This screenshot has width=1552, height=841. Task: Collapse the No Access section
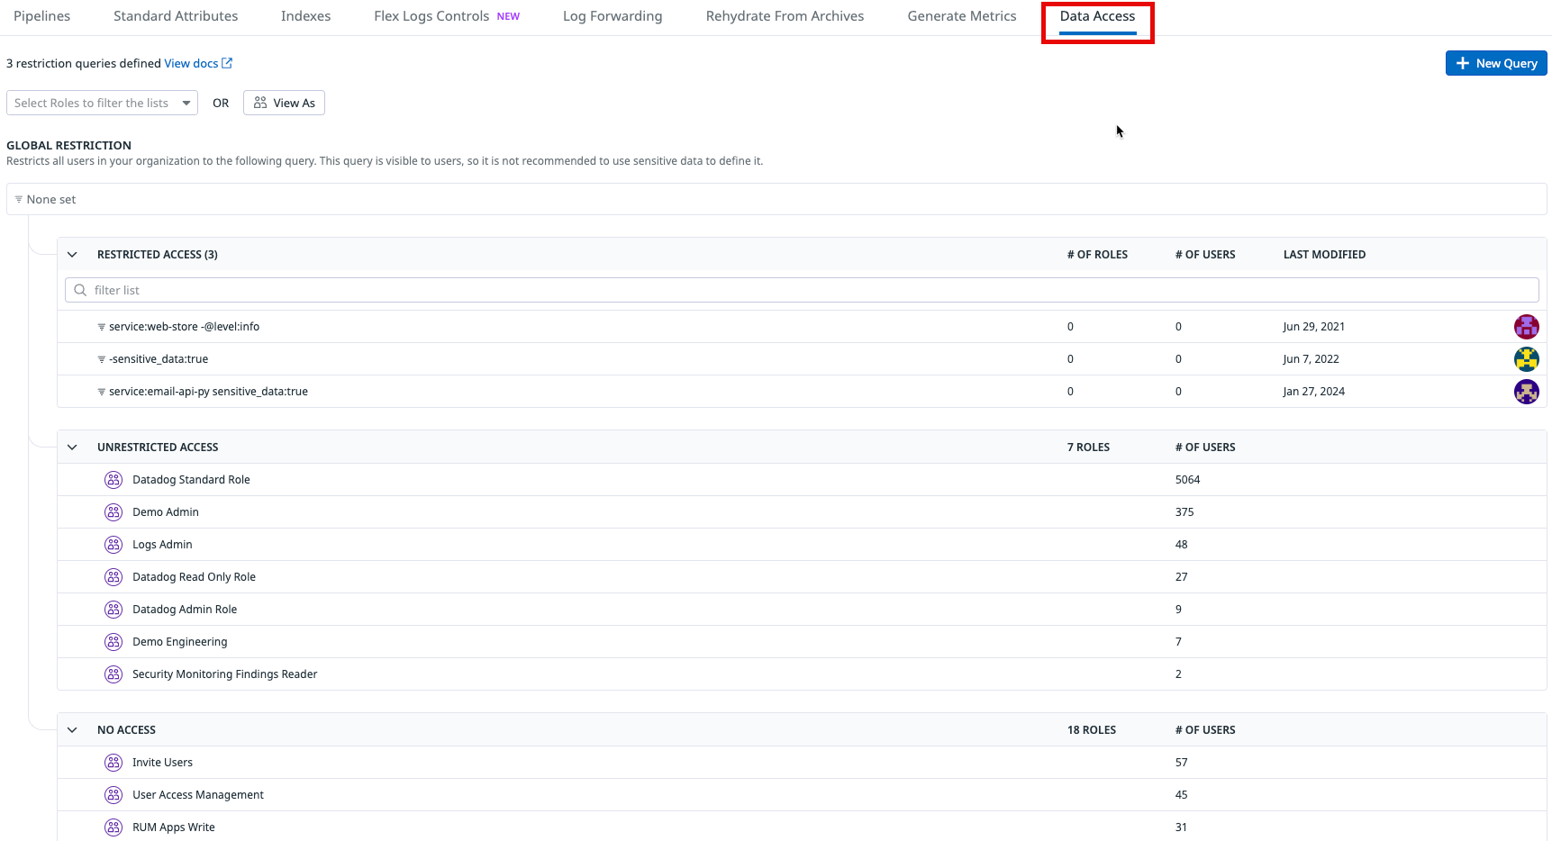point(72,730)
